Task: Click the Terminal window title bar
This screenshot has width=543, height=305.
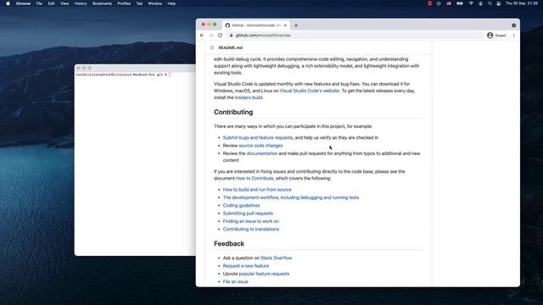Action: pyautogui.click(x=135, y=68)
